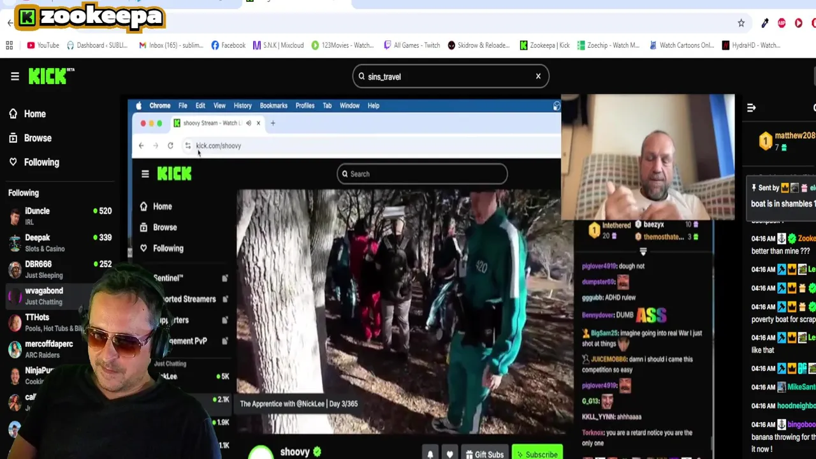The image size is (816, 459).
Task: Open the Inbox (165) Gmail bookmark
Action: pyautogui.click(x=170, y=45)
